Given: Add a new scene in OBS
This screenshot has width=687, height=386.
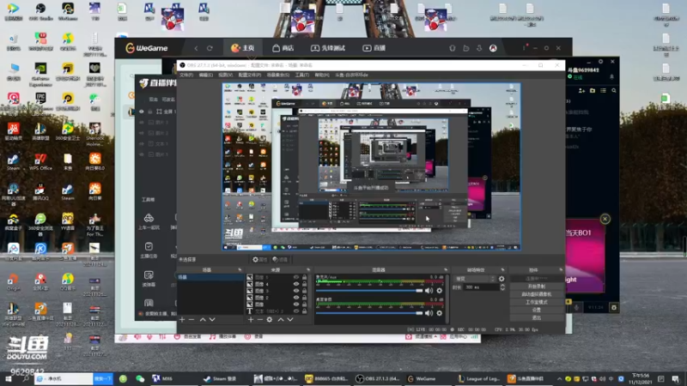Looking at the screenshot, I should point(182,320).
